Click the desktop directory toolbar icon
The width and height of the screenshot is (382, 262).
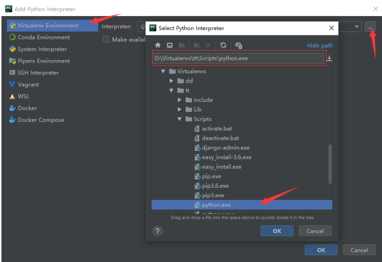coord(170,45)
